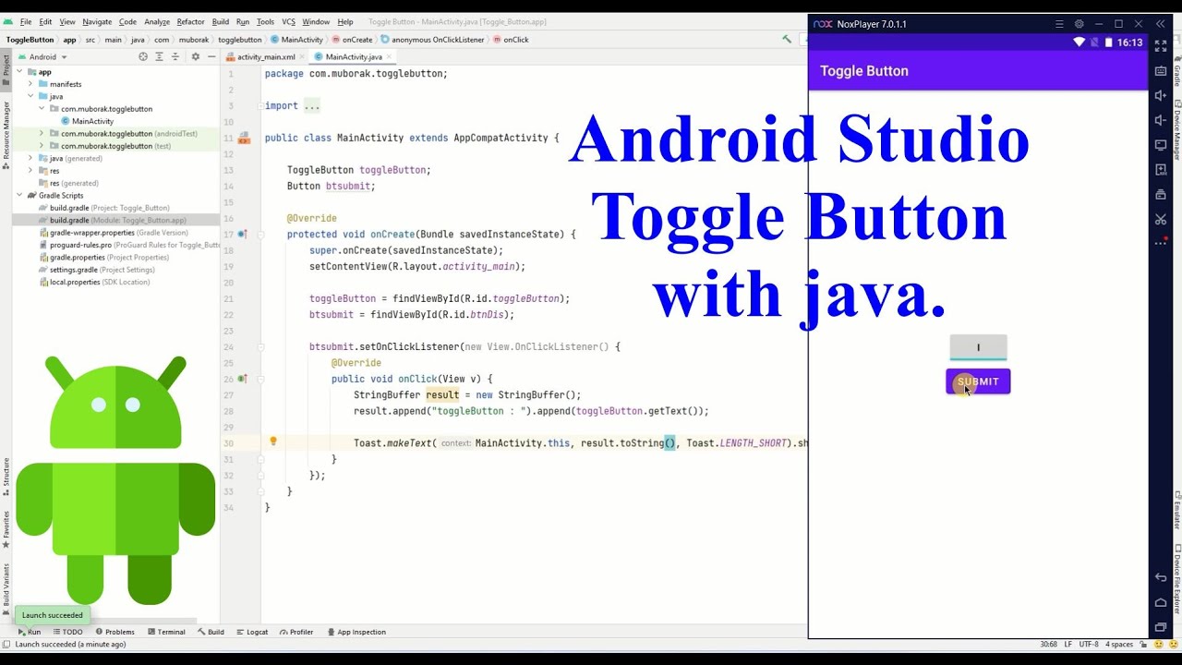This screenshot has height=665, width=1182.
Task: Collapse Gradle Scripts node
Action: [x=19, y=196]
